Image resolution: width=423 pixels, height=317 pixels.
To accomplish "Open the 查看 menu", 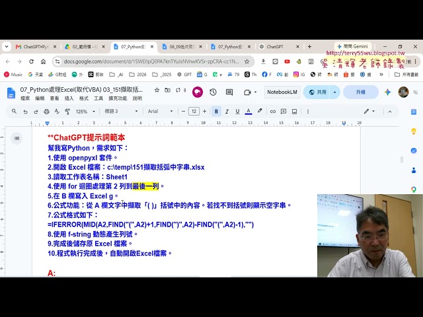I will point(54,98).
